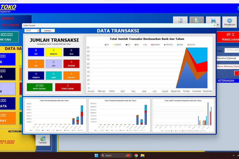Open Google Chrome from the taskbar
The image size is (239, 159).
pyautogui.click(x=136, y=155)
